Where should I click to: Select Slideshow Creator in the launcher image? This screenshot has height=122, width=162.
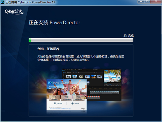79,98
